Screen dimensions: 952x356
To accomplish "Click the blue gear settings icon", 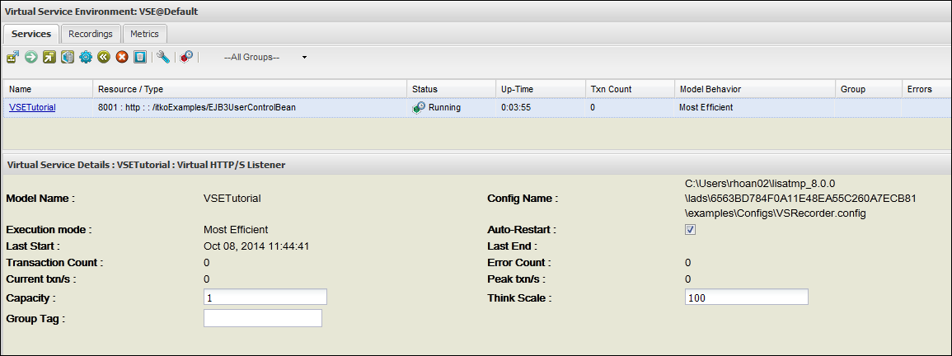I will [x=86, y=57].
